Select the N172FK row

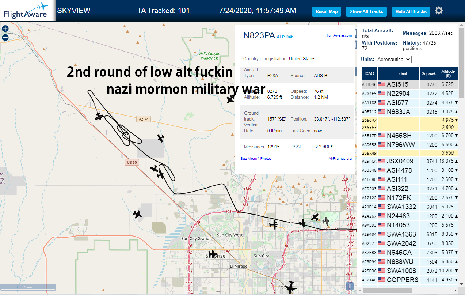click(409, 198)
